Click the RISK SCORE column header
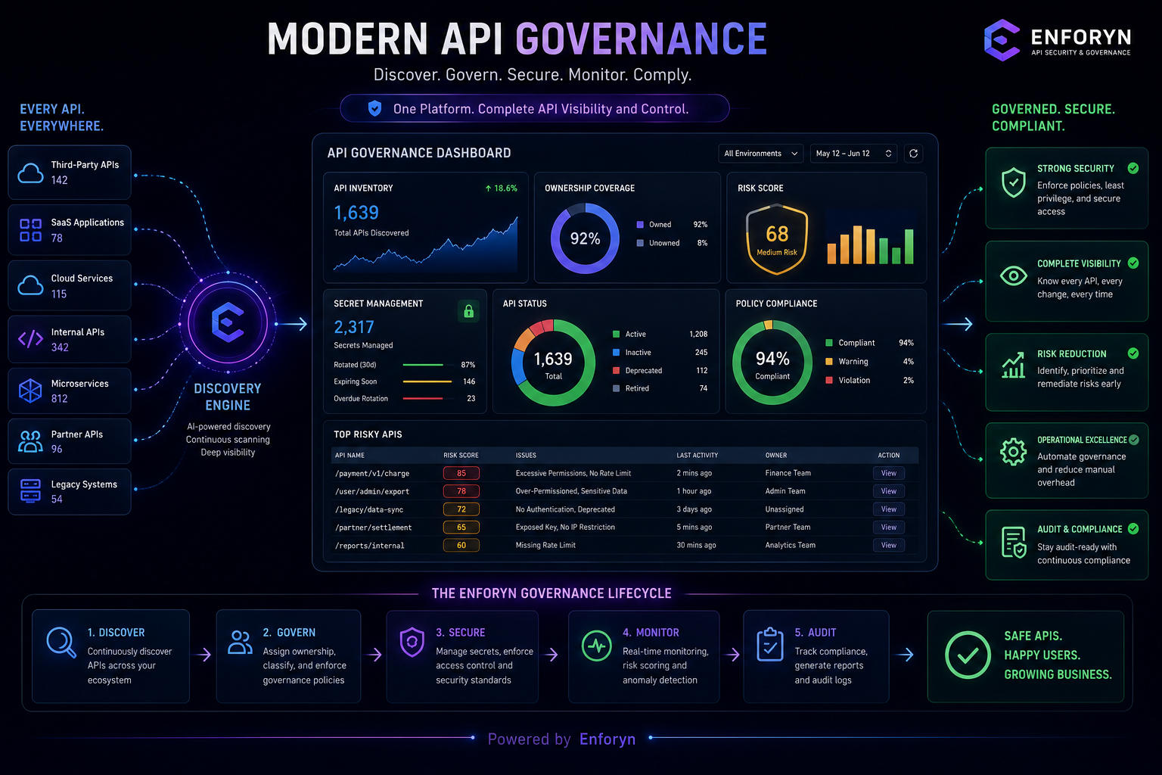 pos(461,456)
